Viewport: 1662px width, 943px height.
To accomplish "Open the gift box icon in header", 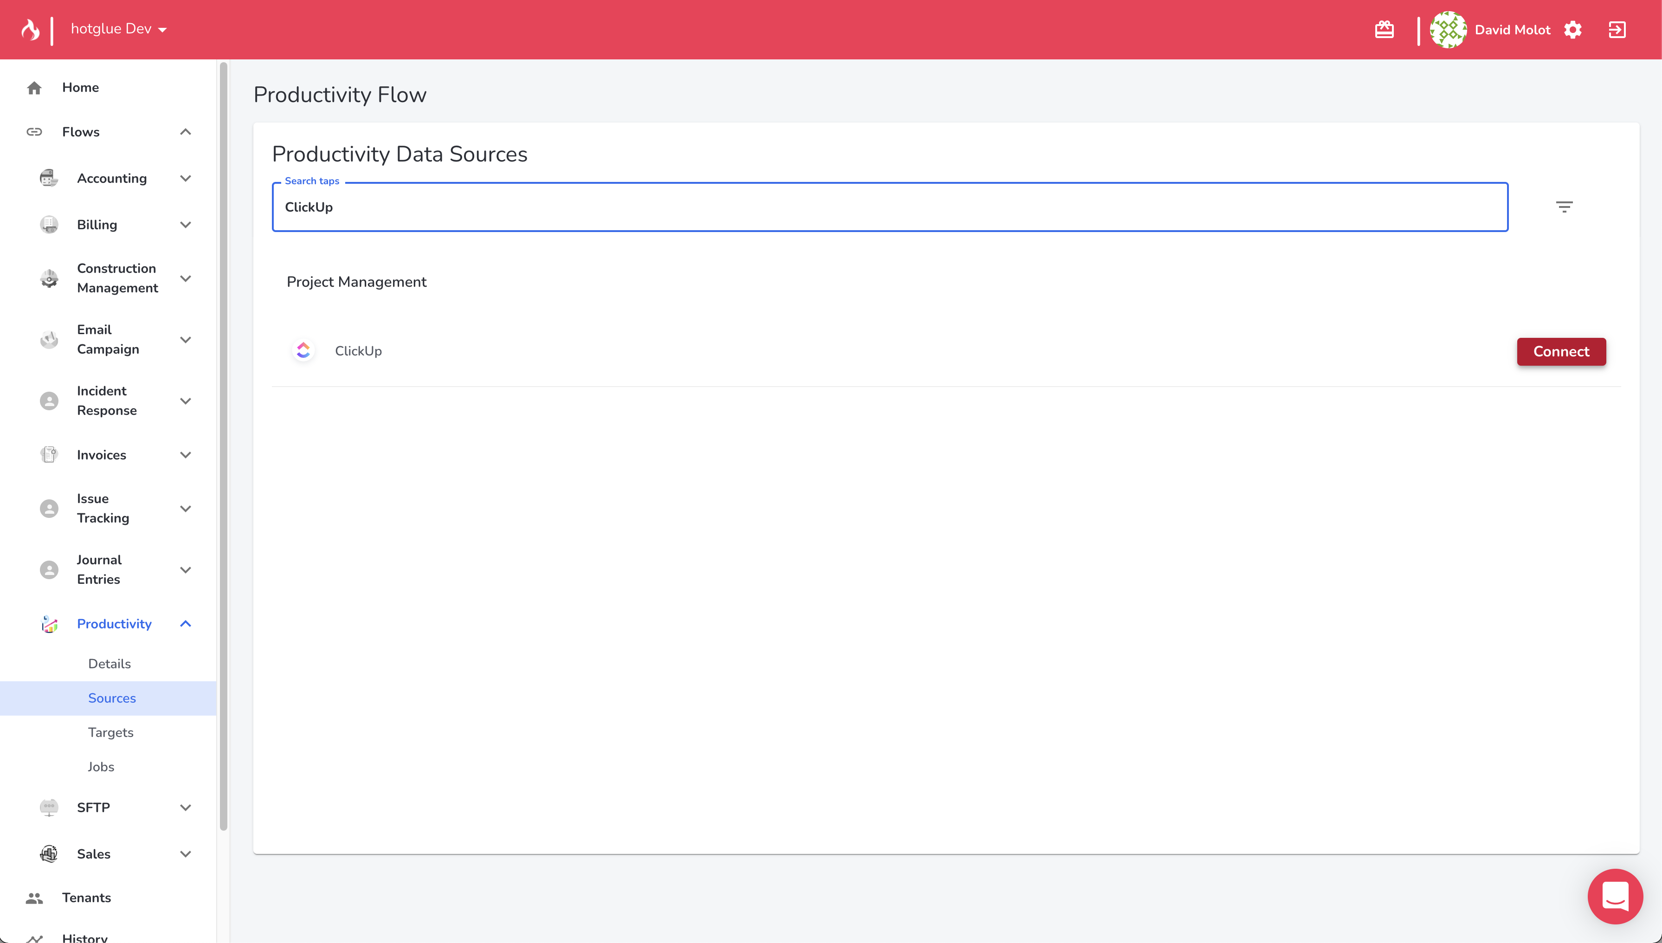I will click(x=1384, y=30).
